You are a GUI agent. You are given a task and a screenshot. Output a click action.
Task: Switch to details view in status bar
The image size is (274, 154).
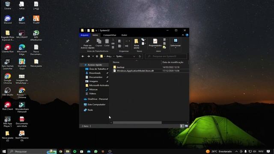tap(182, 126)
